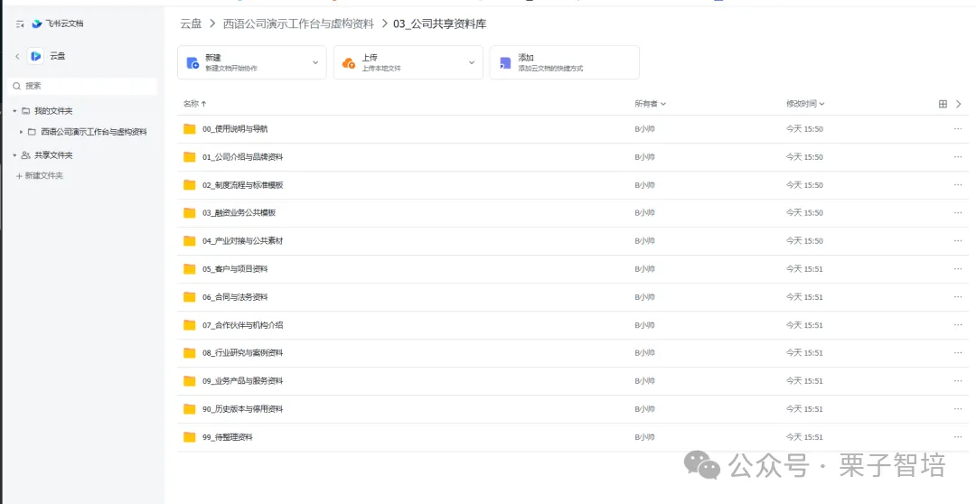
Task: Open 我的文件夹 in the sidebar
Action: (53, 111)
